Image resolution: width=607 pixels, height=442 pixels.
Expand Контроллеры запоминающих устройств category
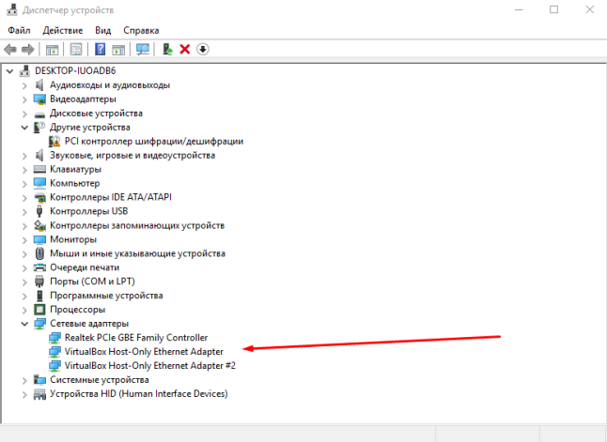point(24,226)
